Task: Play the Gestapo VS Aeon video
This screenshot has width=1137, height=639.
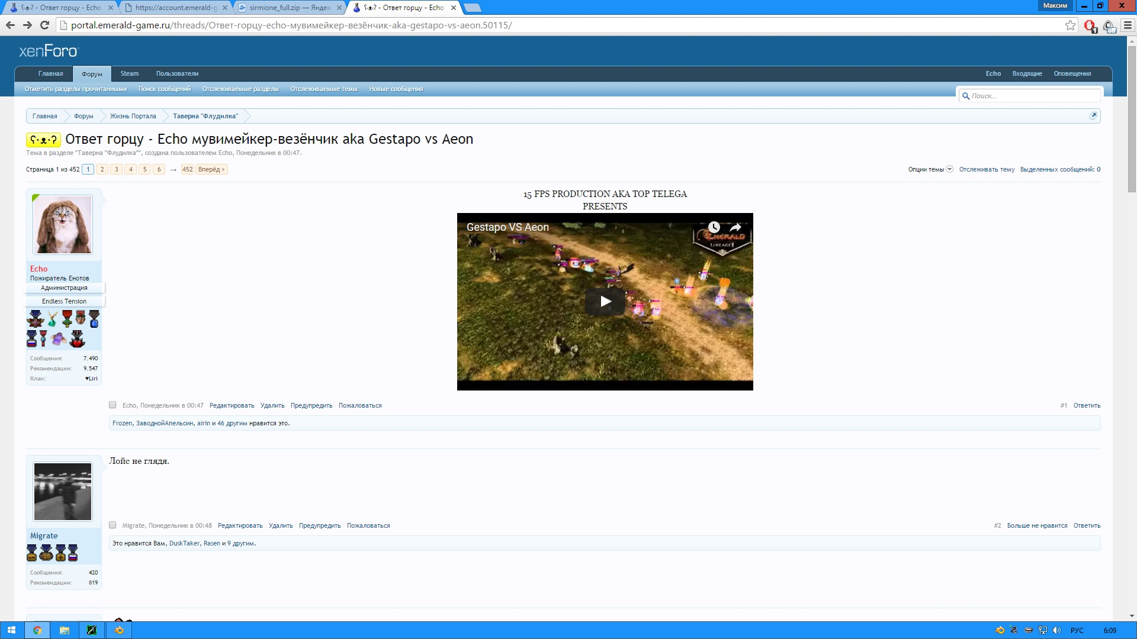Action: (x=605, y=301)
